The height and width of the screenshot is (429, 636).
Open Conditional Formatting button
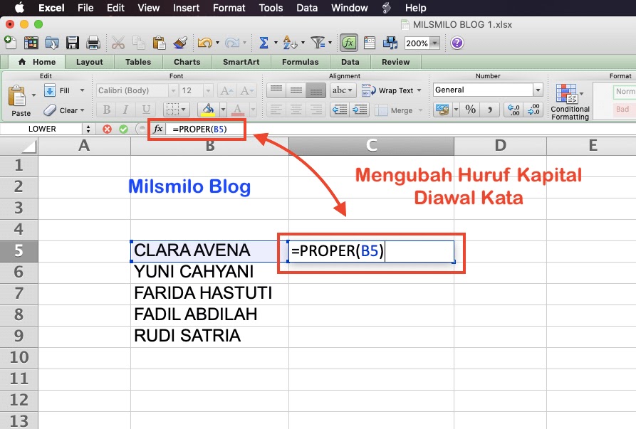tap(570, 102)
